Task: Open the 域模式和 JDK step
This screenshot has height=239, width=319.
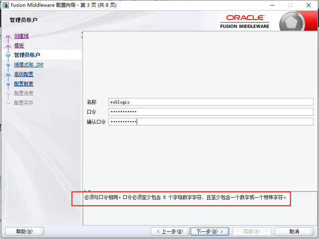Action: coord(29,65)
